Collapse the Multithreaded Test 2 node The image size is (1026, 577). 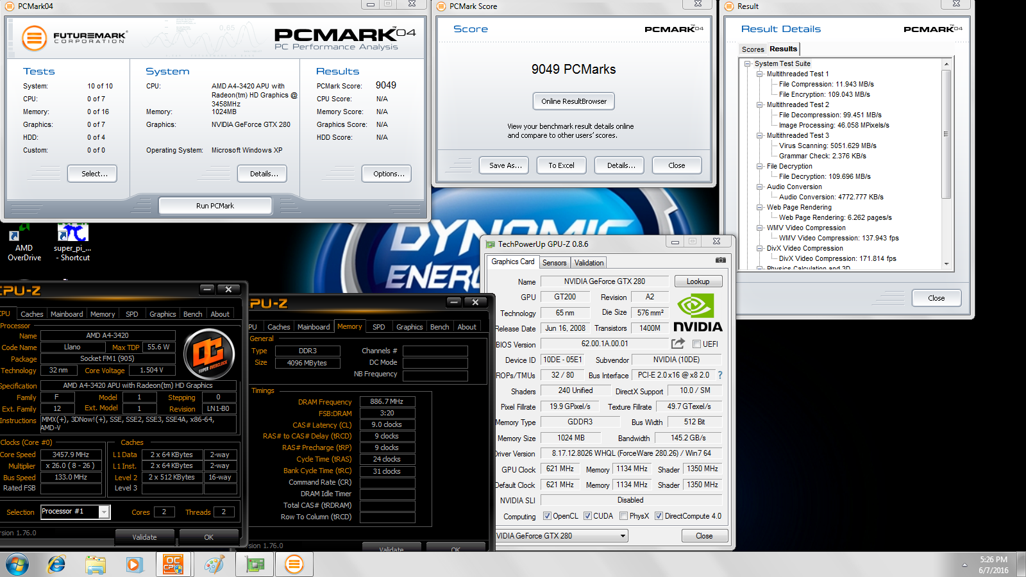tap(760, 105)
